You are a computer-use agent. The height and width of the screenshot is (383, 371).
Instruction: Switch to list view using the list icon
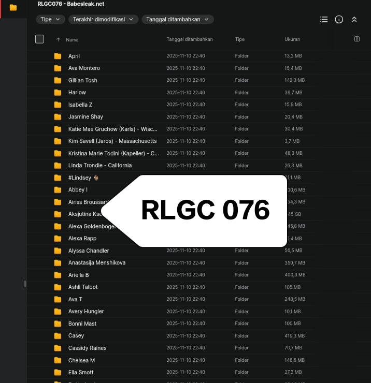point(324,19)
